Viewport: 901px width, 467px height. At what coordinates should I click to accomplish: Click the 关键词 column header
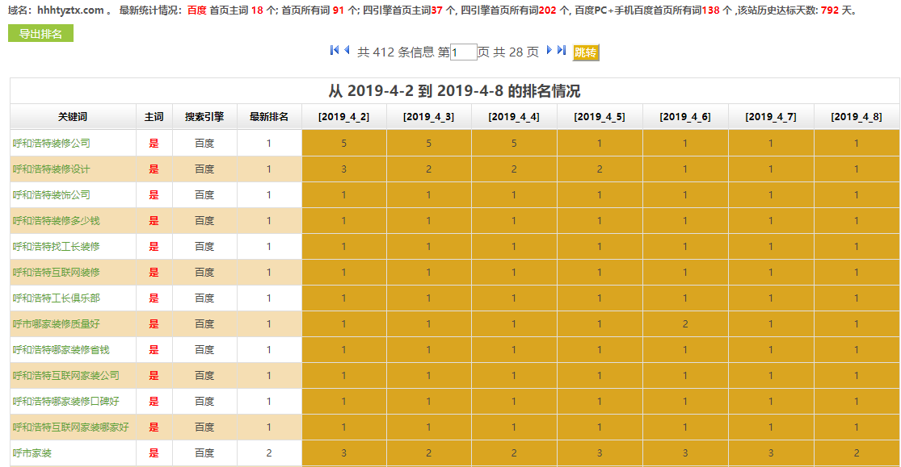[x=71, y=116]
